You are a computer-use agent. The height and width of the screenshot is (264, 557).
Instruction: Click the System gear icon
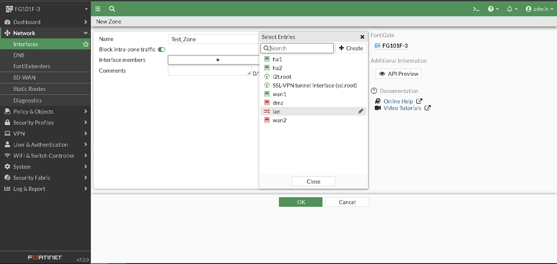point(7,167)
